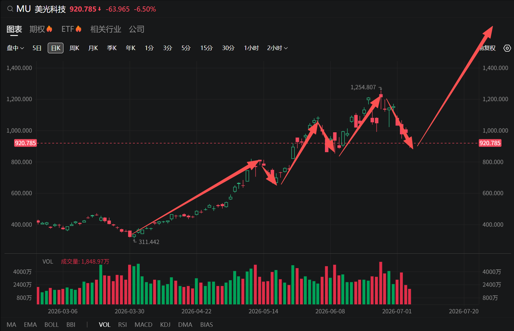Click the 2026-07-20 date axis label
The height and width of the screenshot is (331, 514).
coord(463,311)
